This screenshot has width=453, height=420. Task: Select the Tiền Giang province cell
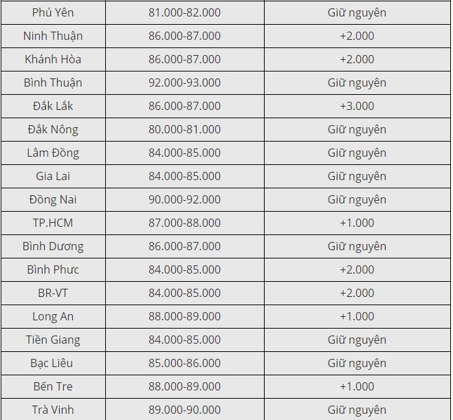coord(53,340)
